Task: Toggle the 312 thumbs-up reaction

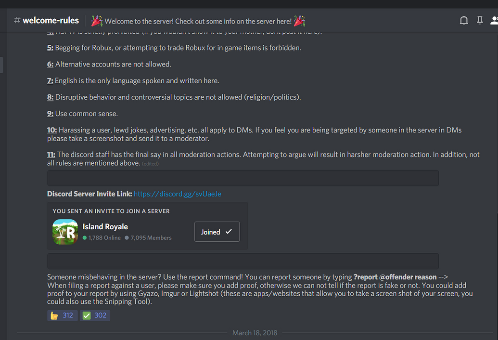Action: [x=62, y=315]
